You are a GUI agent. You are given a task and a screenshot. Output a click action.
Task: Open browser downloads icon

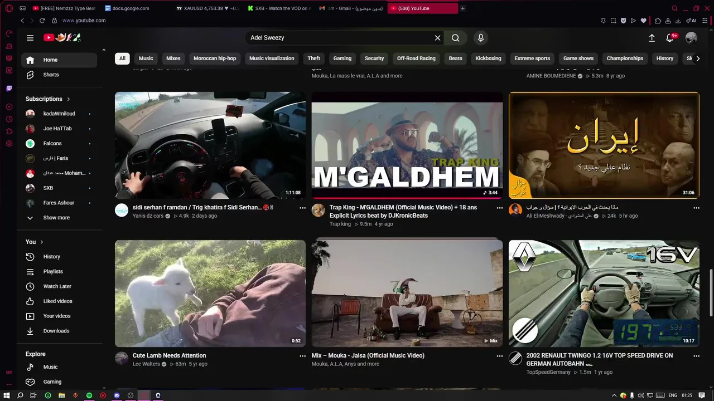coord(678,21)
